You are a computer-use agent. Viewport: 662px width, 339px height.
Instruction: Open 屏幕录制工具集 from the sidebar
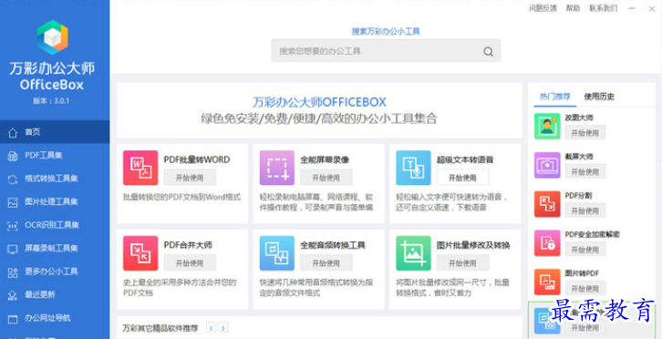click(x=55, y=248)
